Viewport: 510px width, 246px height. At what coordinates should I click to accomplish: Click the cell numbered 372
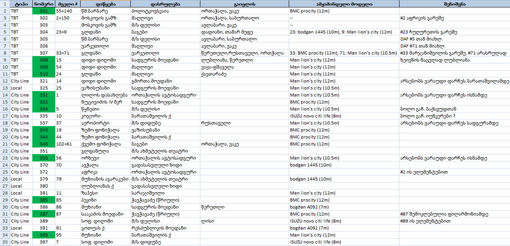click(x=44, y=172)
